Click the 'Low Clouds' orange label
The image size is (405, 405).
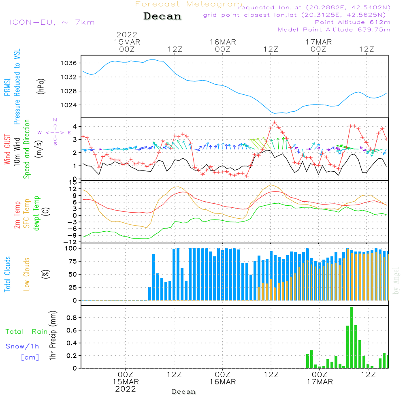(27, 274)
